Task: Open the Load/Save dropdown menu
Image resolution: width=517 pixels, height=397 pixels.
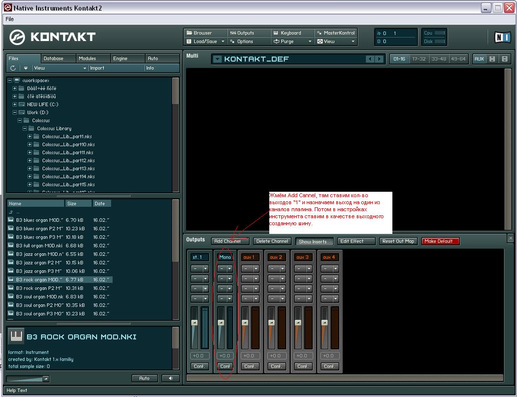Action: tap(205, 42)
